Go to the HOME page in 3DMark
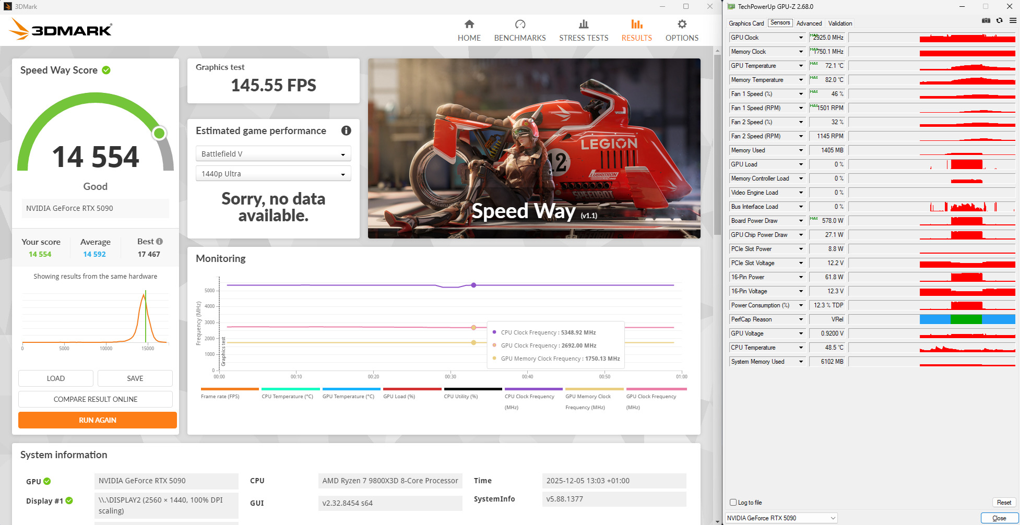Image resolution: width=1020 pixels, height=525 pixels. [x=469, y=31]
